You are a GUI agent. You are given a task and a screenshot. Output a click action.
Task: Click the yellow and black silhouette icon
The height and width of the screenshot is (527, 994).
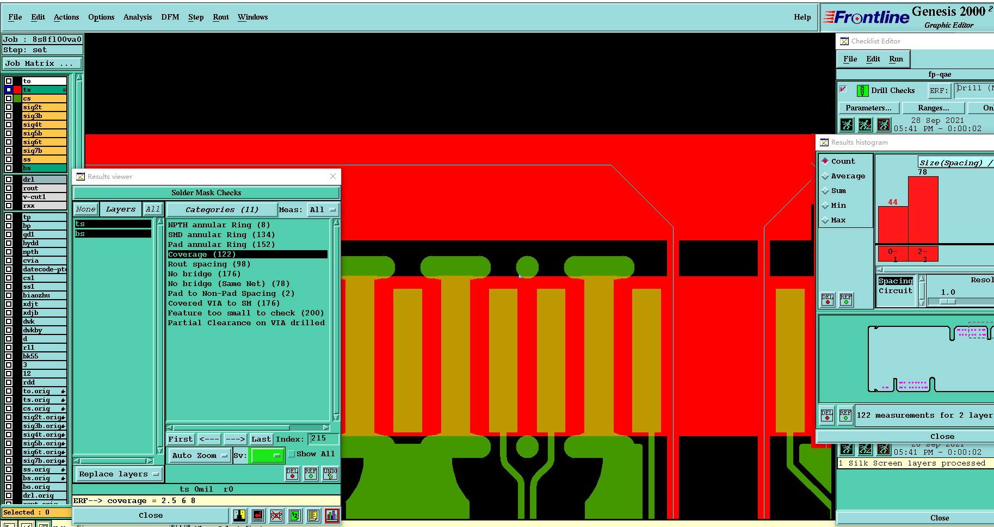(x=239, y=515)
